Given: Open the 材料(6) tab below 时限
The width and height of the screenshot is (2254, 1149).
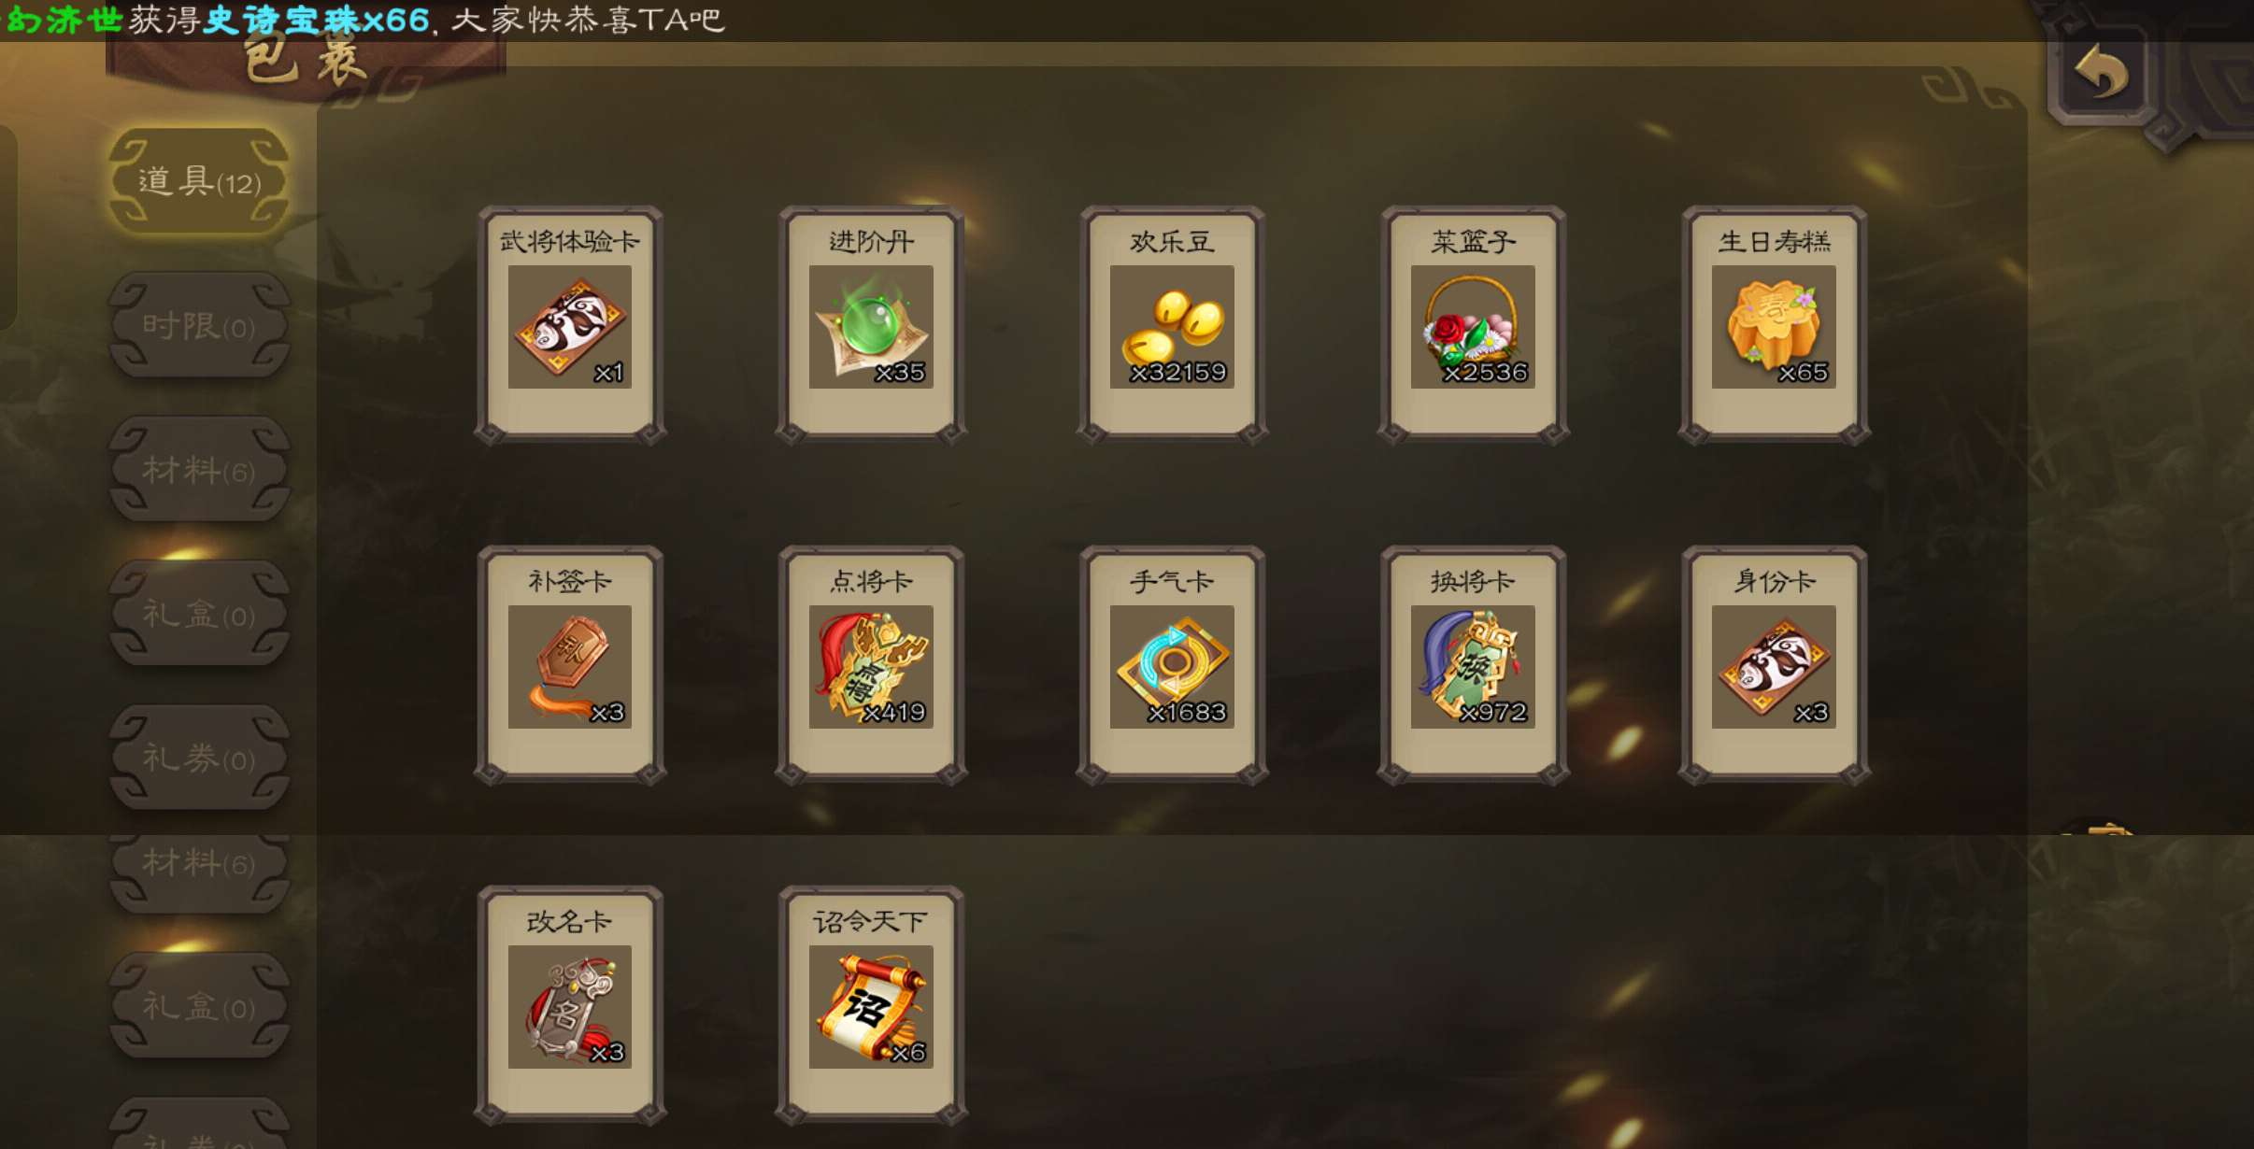Looking at the screenshot, I should [x=199, y=470].
